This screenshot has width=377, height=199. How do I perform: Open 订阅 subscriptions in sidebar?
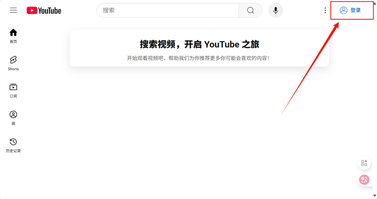pos(13,90)
